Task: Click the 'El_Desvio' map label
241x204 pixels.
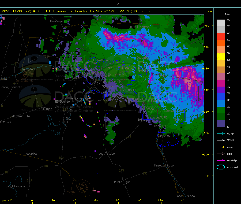Action: click(x=62, y=102)
